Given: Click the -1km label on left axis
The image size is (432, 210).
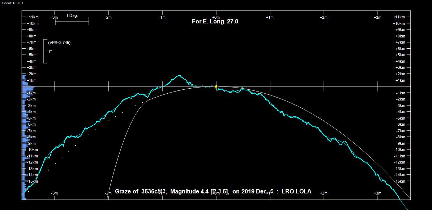Looking at the screenshot, I should tap(31, 93).
